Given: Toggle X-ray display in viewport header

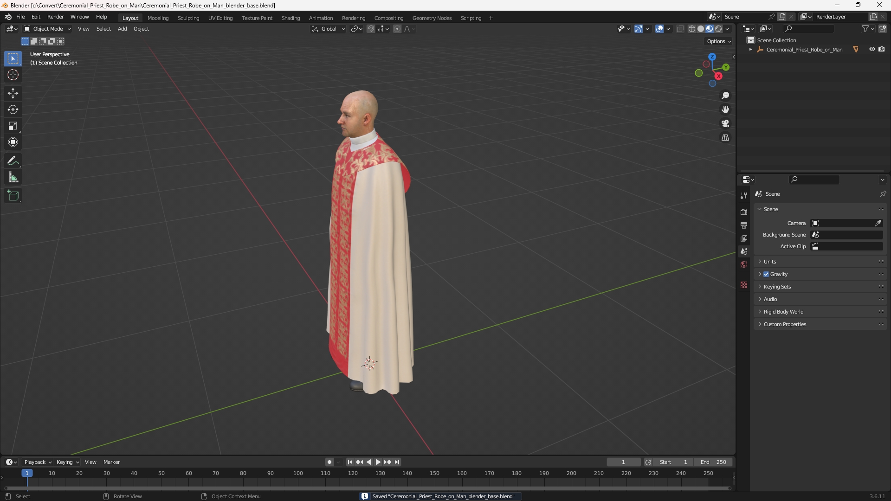Looking at the screenshot, I should (680, 29).
